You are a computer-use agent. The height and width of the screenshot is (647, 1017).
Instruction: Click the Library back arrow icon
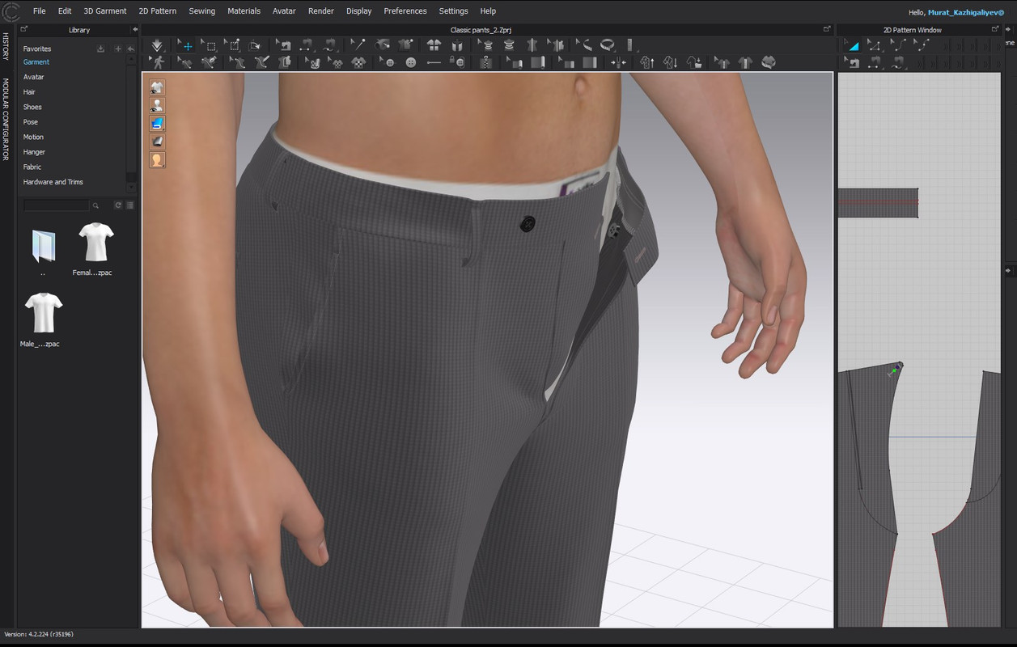130,49
